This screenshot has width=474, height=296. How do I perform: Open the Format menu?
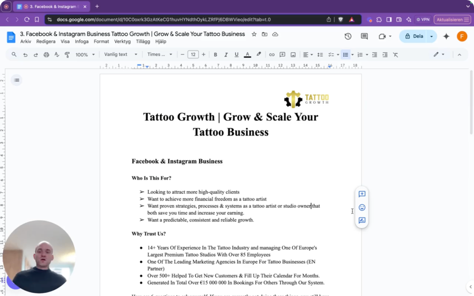point(101,41)
